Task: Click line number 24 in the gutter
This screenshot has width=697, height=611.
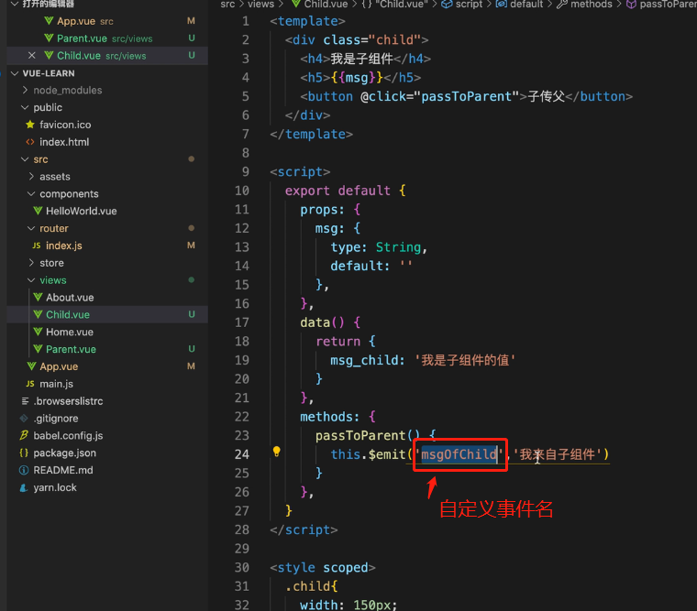Action: click(x=242, y=454)
